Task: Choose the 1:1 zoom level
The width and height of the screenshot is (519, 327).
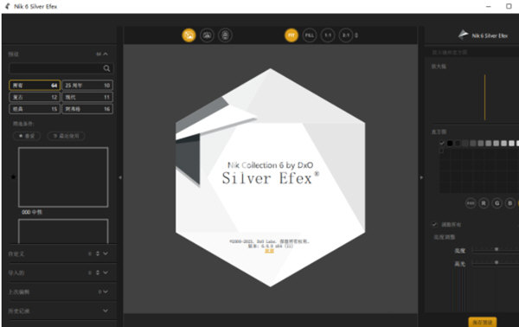Action: (328, 35)
